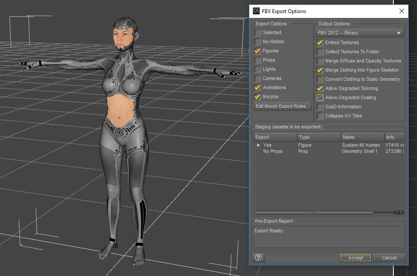This screenshot has height=276, width=417.
Task: Select the Geometry Shell 1 prop row
Action: pyautogui.click(x=359, y=152)
